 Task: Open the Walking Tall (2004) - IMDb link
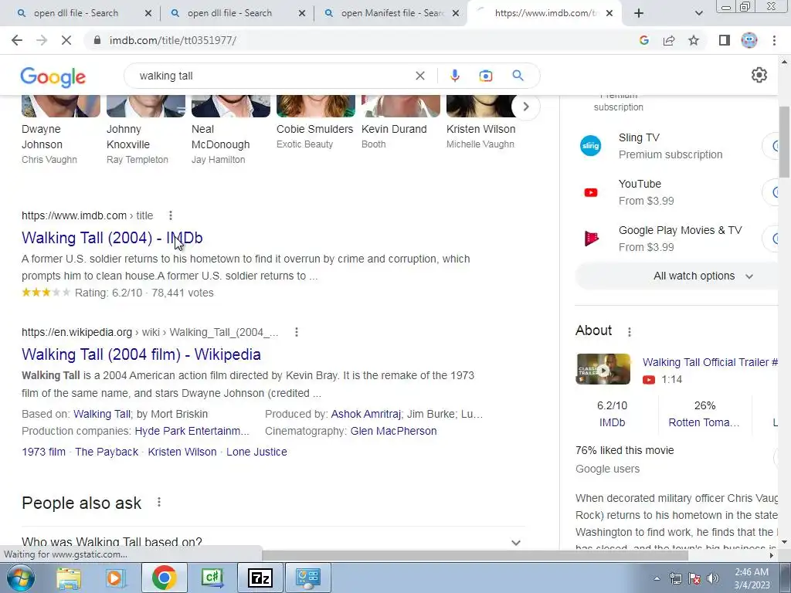pos(112,238)
